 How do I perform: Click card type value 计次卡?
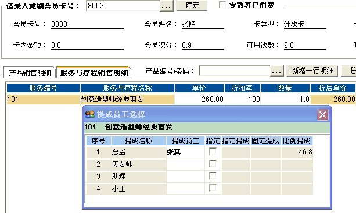pyautogui.click(x=294, y=24)
